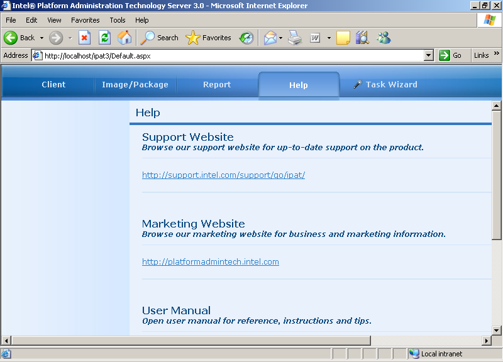
Task: Open the History clock icon
Action: pos(246,38)
